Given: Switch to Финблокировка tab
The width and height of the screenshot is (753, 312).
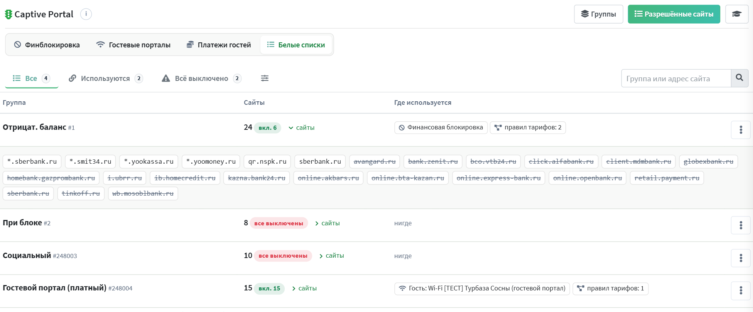Looking at the screenshot, I should coord(47,45).
